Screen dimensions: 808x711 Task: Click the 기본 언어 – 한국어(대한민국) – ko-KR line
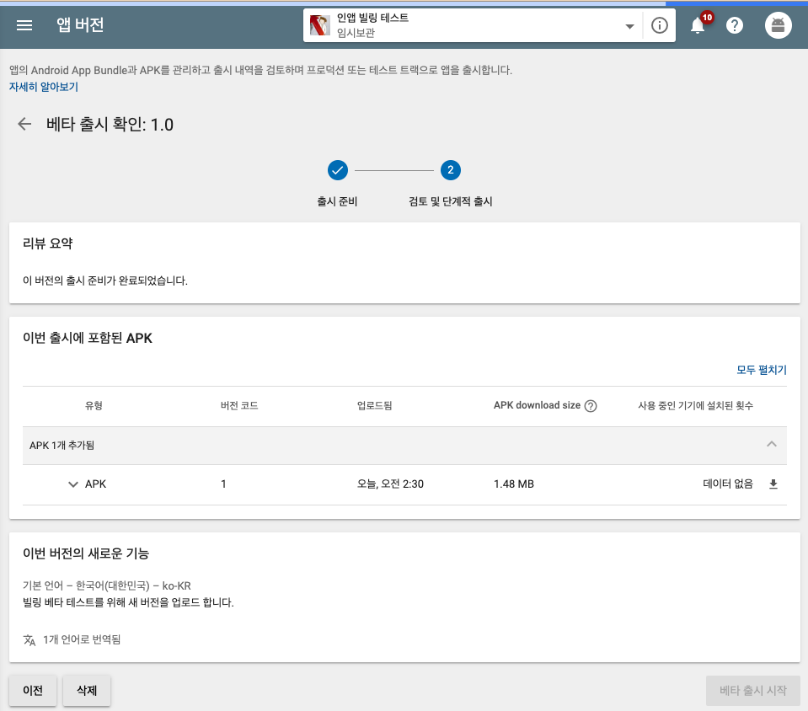click(107, 585)
